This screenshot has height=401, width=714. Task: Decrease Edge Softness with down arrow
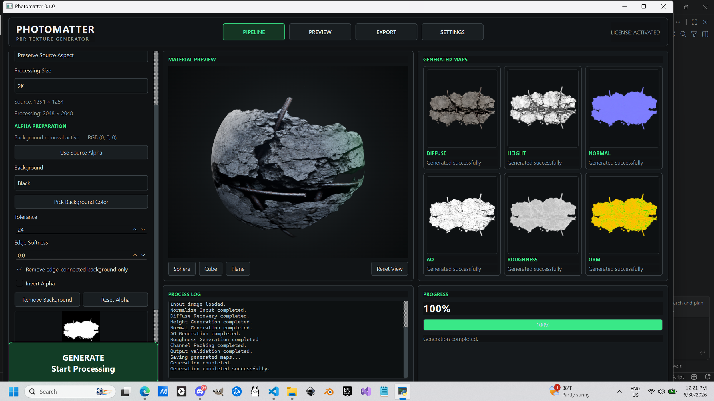tap(143, 255)
